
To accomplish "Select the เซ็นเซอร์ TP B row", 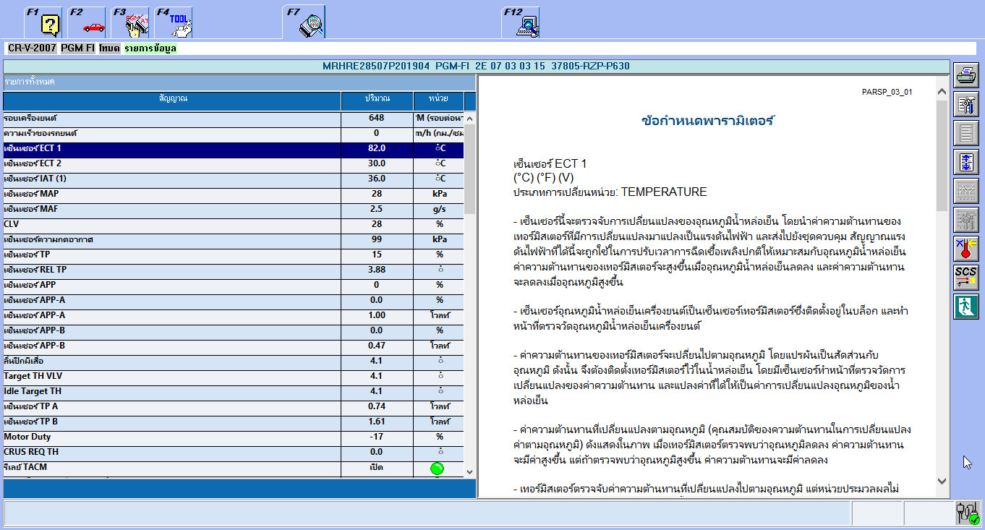I will tap(233, 422).
